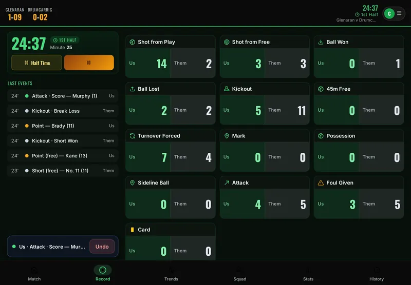Record Kickout for Us

pos(242,110)
